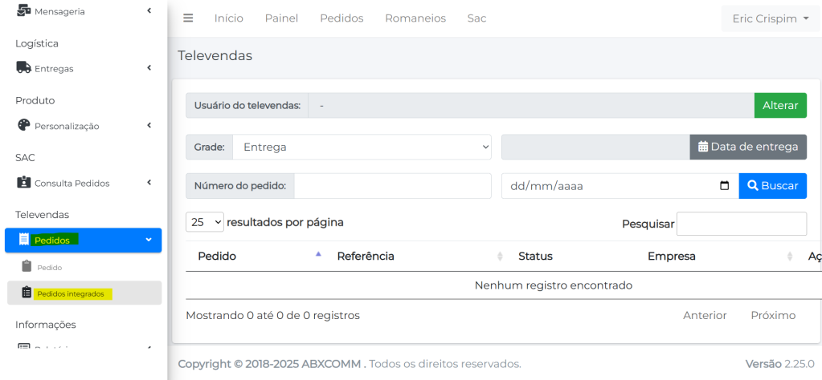
Task: Open the results per page dropdown
Action: [204, 222]
